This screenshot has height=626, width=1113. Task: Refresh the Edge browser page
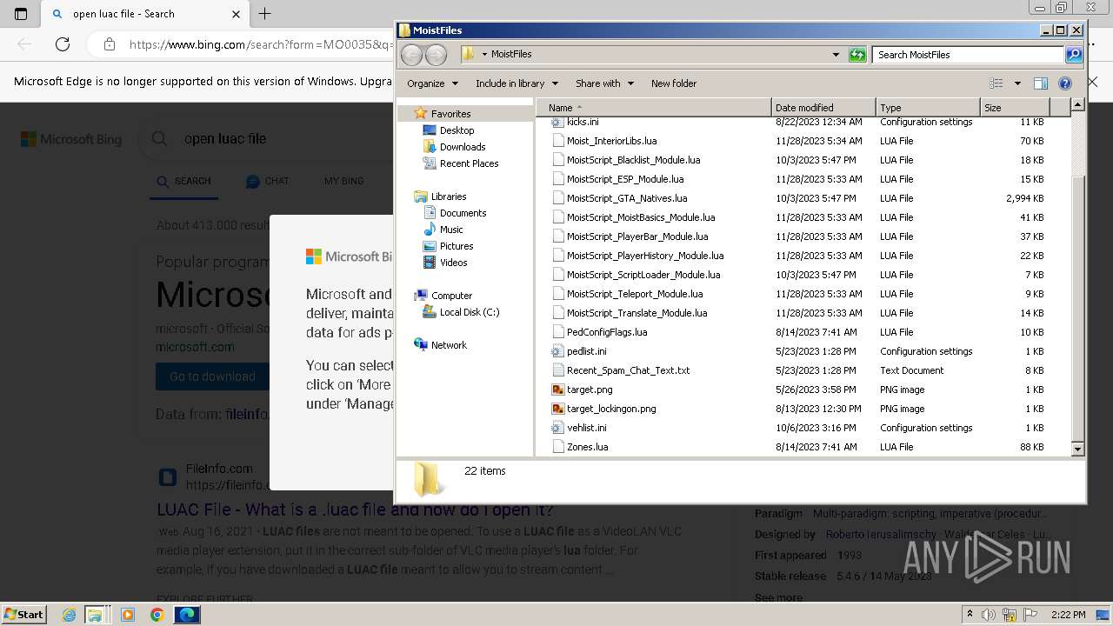coord(63,43)
